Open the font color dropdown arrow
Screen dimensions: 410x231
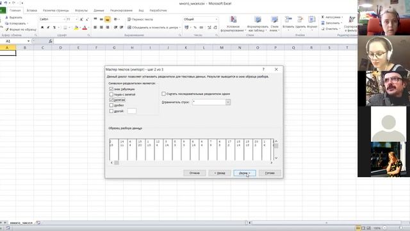pos(88,28)
